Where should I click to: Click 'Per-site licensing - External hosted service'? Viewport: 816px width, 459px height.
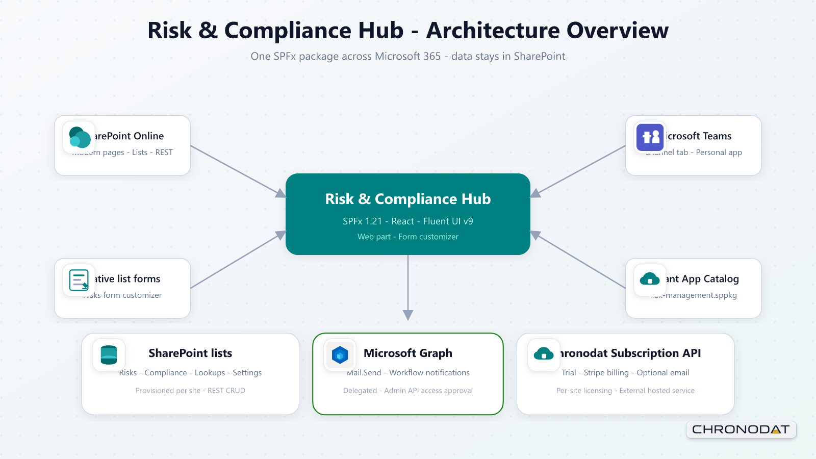point(625,391)
